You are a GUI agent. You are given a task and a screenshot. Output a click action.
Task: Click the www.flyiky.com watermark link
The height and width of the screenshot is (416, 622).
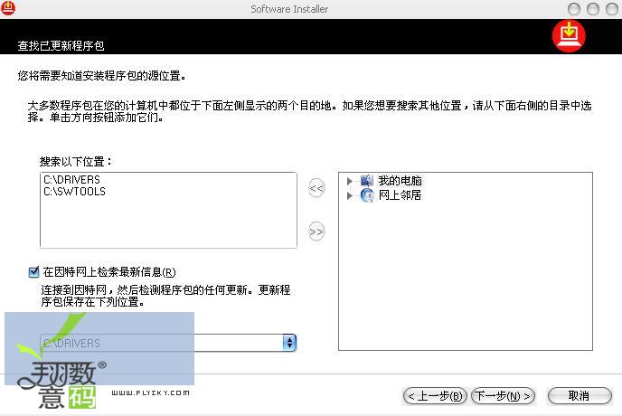(x=150, y=393)
